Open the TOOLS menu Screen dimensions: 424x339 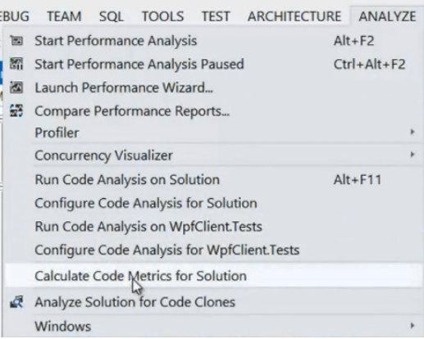162,16
